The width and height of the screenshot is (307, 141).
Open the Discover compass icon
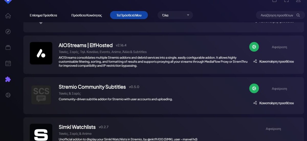coord(8,32)
